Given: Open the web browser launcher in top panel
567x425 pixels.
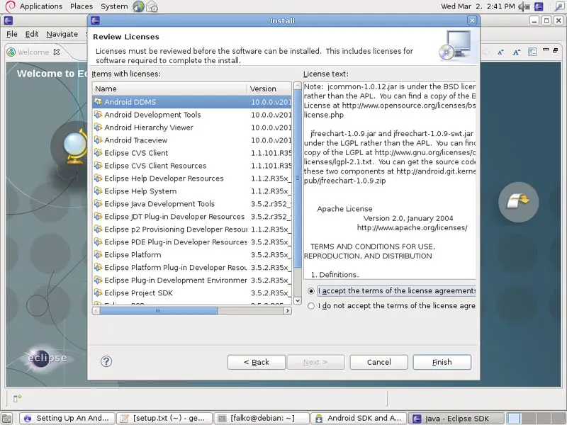Looking at the screenshot, I should point(138,6).
